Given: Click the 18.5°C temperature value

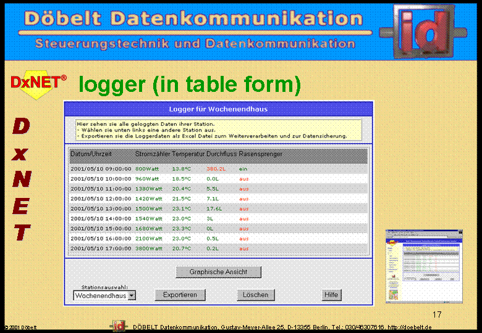Looking at the screenshot, I should coord(181,179).
